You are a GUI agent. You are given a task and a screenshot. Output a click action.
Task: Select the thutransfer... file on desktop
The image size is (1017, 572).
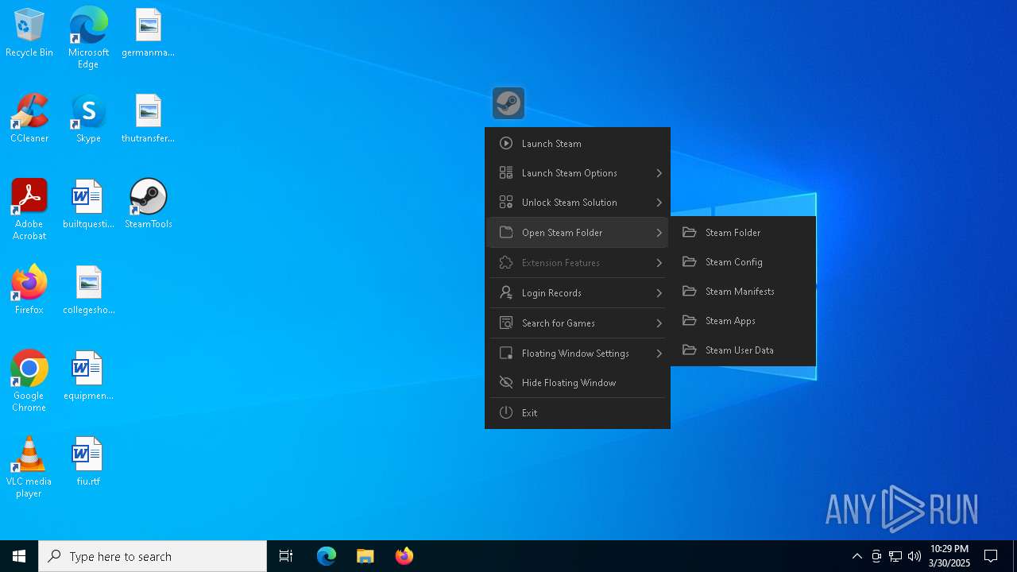pyautogui.click(x=149, y=118)
